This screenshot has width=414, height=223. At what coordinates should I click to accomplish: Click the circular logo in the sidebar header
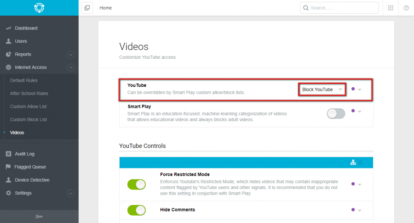click(39, 8)
